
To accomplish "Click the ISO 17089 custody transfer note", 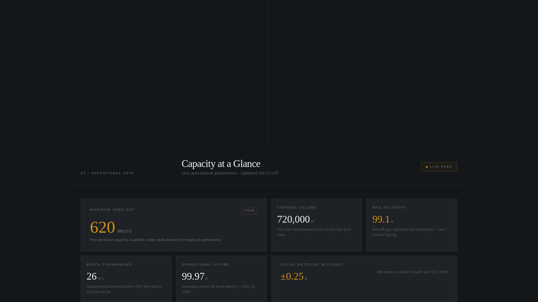I will tap(412, 272).
